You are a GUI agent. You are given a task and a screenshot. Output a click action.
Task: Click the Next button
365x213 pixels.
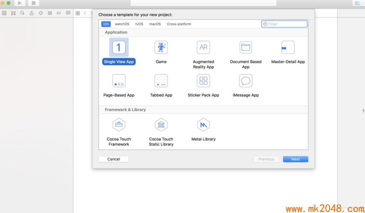click(x=295, y=159)
